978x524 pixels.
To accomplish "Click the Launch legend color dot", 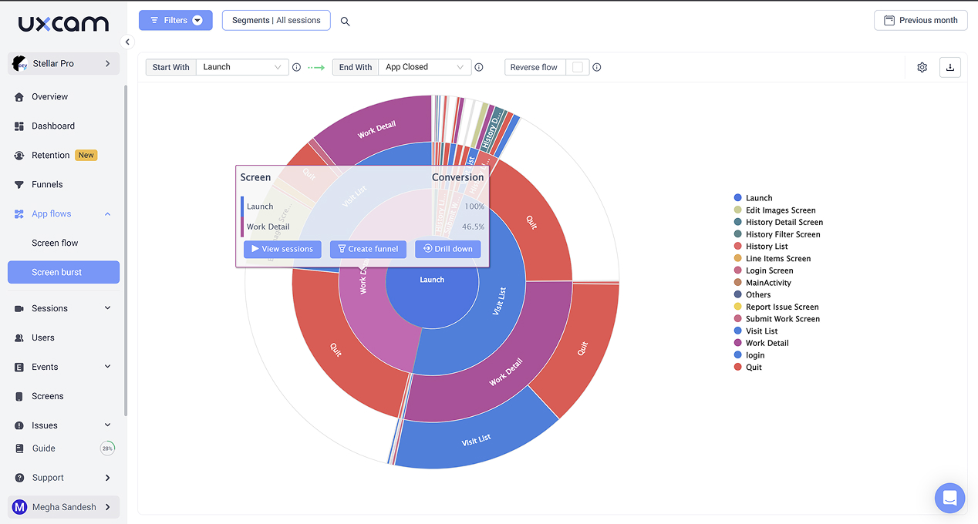I will [x=738, y=198].
